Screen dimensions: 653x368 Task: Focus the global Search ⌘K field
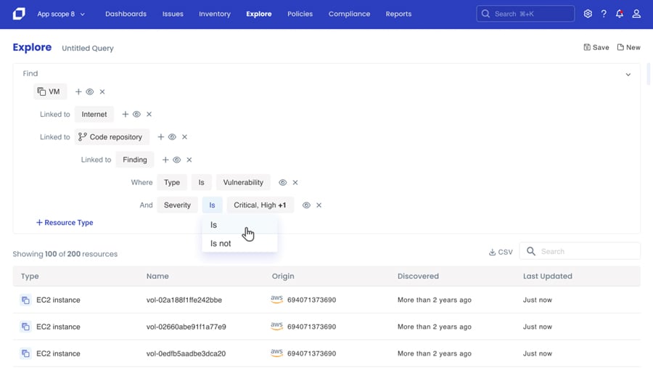point(525,14)
